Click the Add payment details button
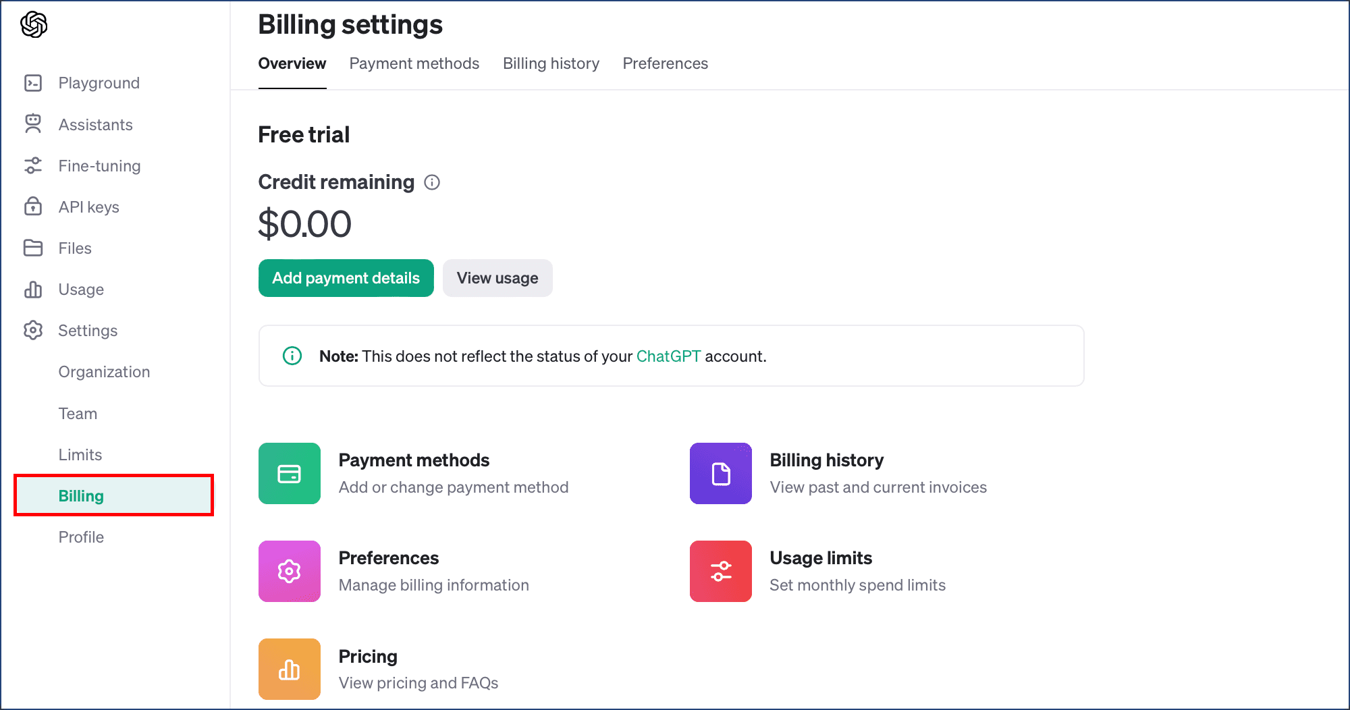Screen dimensions: 1350x710 (346, 278)
